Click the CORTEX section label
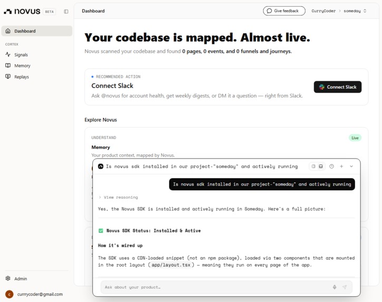 pos(12,44)
